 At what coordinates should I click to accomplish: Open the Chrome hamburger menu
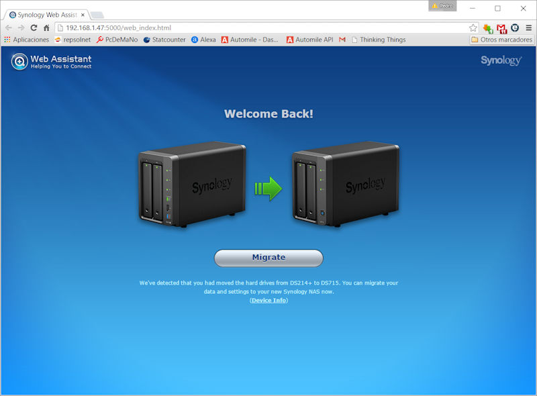coord(529,28)
